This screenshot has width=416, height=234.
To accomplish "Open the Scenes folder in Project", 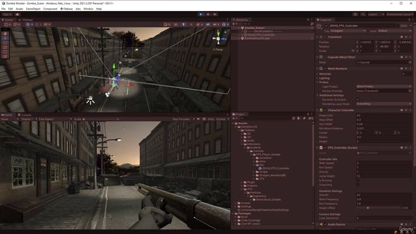I will coord(246,203).
